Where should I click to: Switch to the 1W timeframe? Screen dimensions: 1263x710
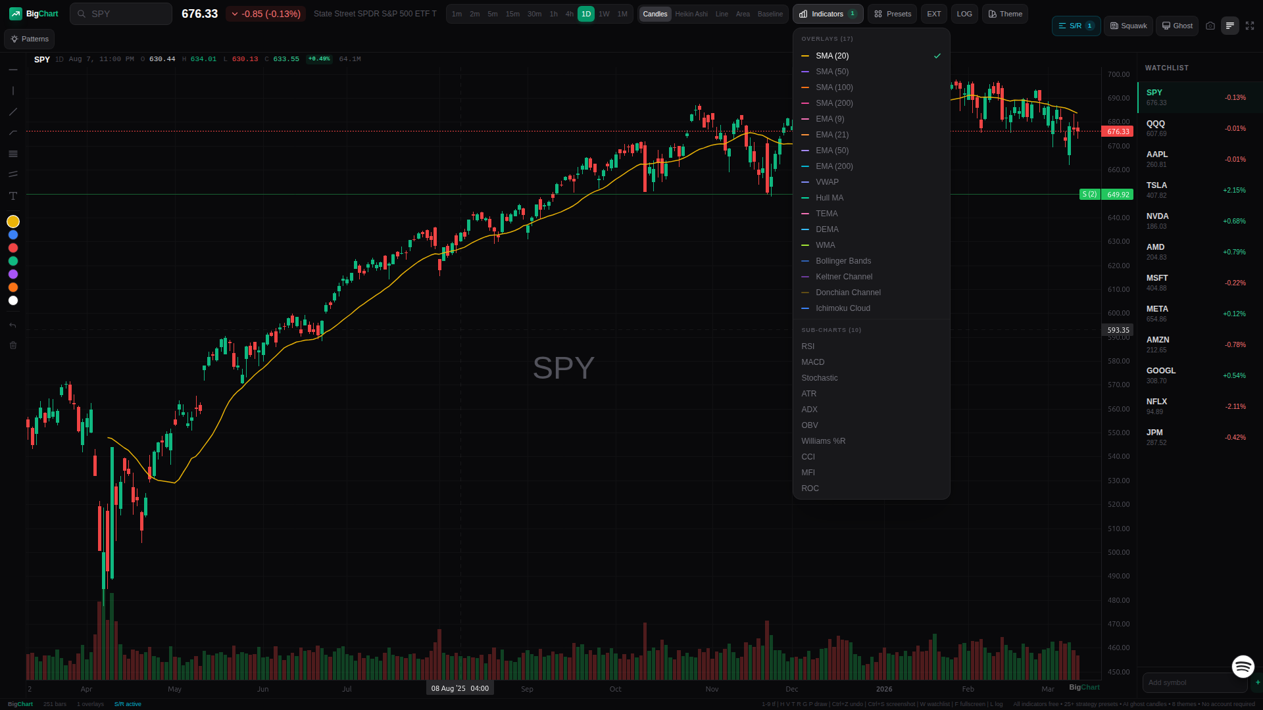coord(604,14)
